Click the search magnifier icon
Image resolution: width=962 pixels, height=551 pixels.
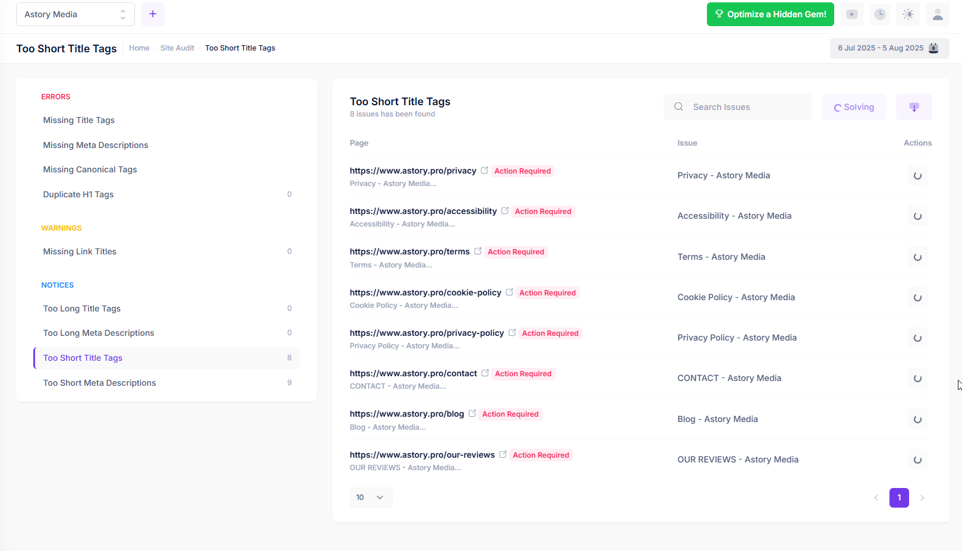click(x=678, y=107)
